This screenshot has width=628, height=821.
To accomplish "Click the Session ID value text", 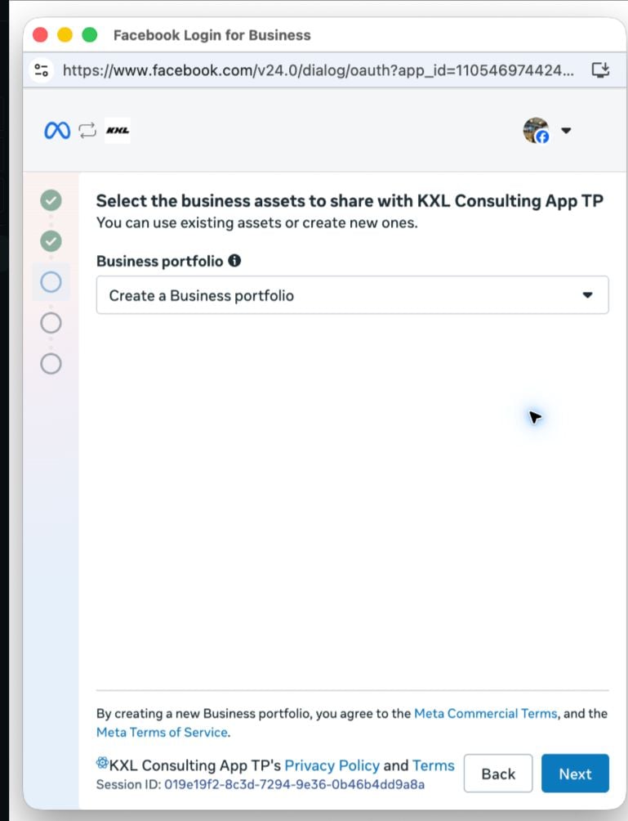I will pyautogui.click(x=294, y=784).
